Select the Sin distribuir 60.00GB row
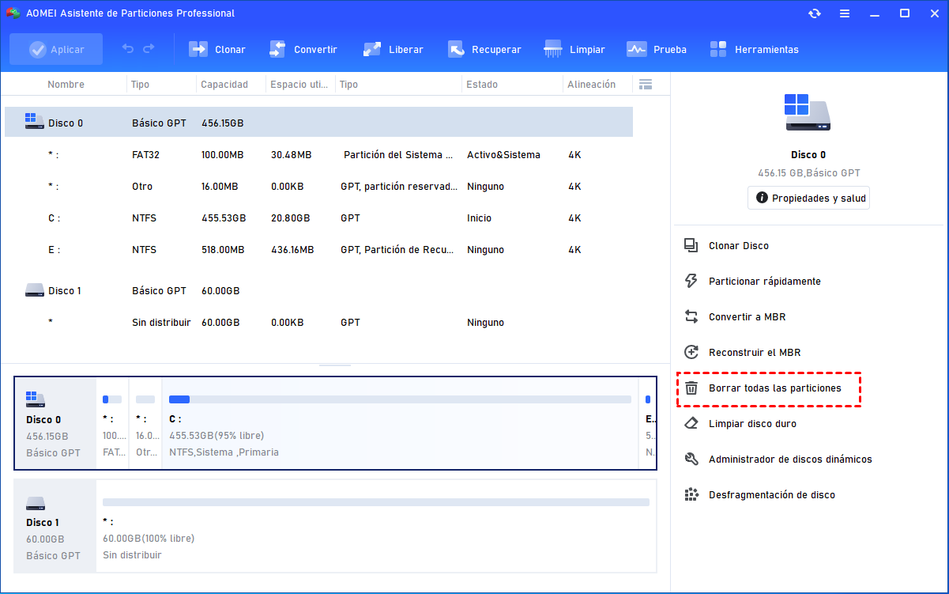Image resolution: width=949 pixels, height=594 pixels. tap(318, 323)
